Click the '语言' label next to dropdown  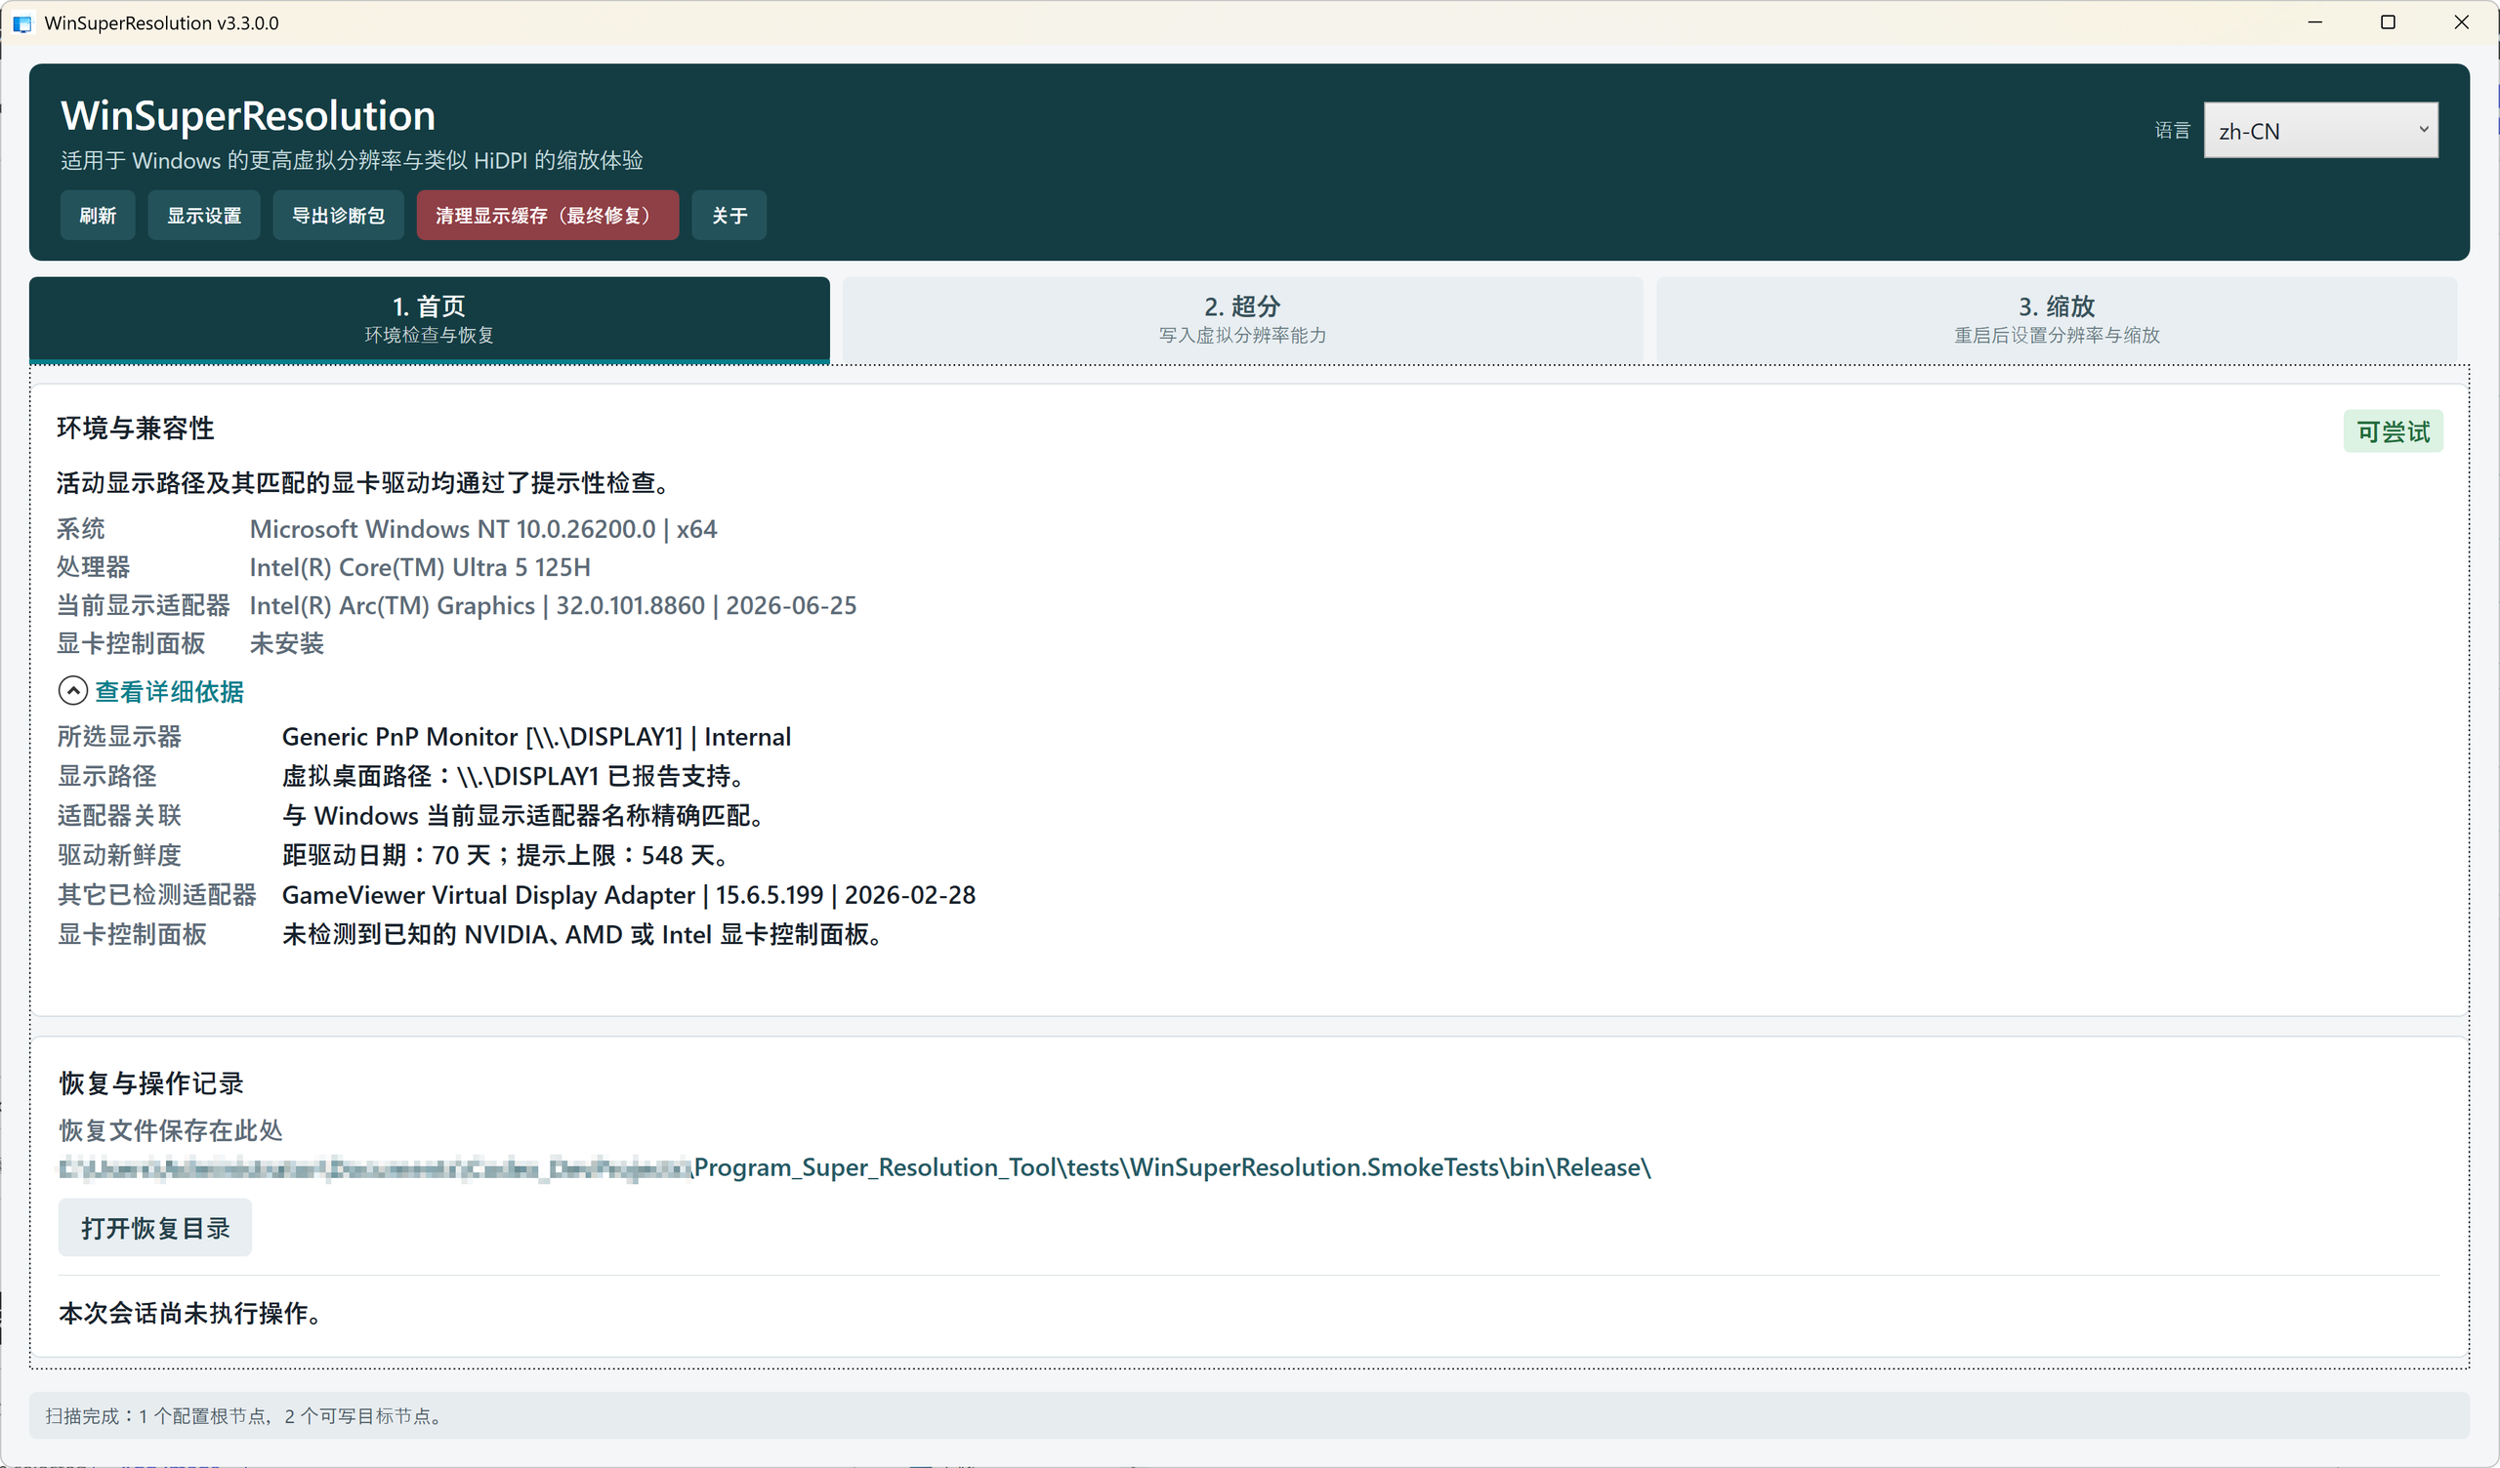[x=2172, y=130]
